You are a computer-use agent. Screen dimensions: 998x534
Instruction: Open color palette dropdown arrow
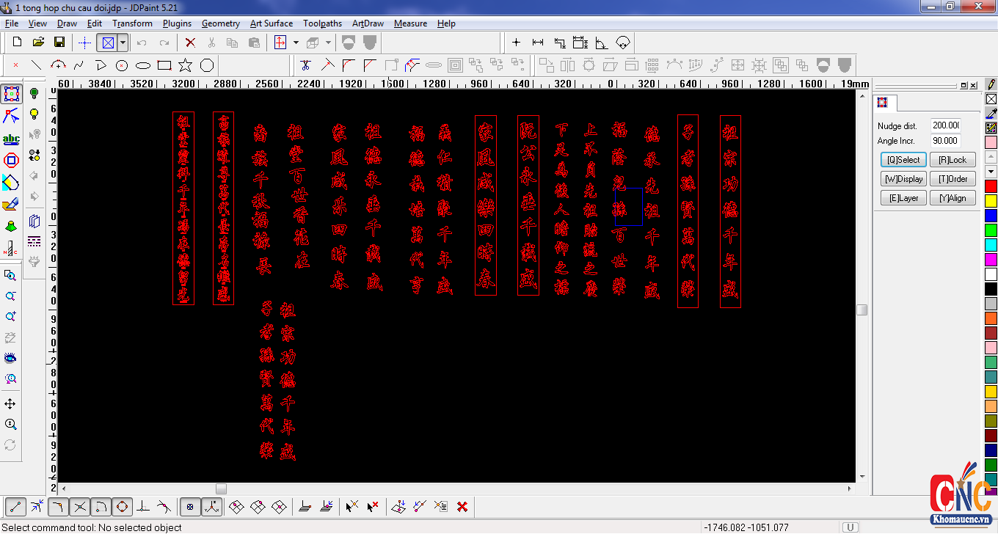(991, 172)
